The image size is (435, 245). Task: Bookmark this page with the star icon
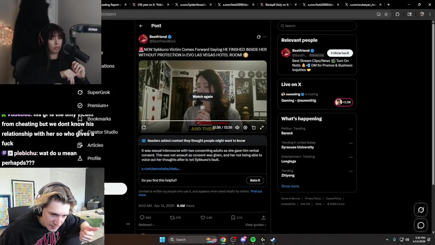386,14
